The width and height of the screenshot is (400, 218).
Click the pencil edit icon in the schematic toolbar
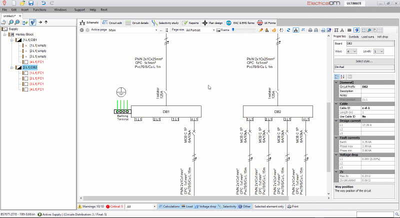(260, 30)
